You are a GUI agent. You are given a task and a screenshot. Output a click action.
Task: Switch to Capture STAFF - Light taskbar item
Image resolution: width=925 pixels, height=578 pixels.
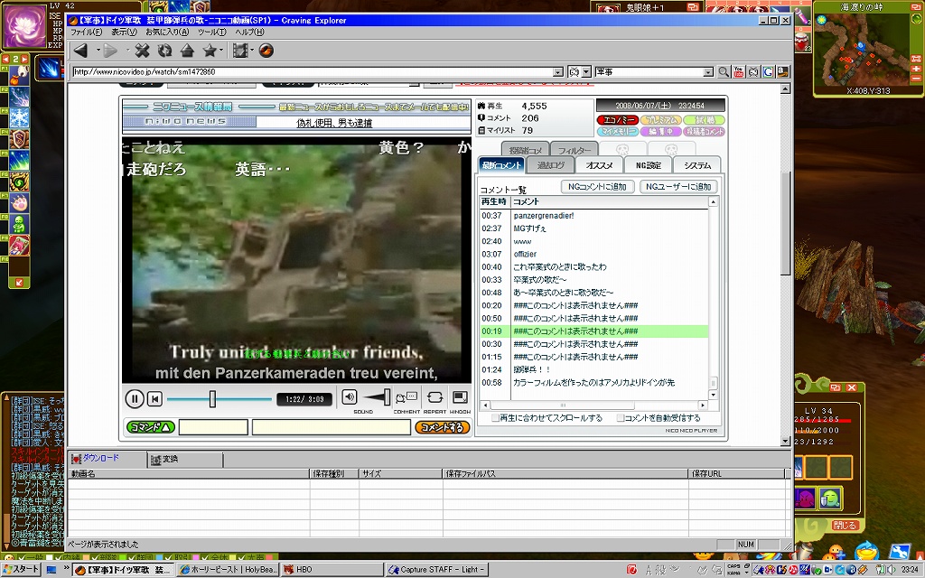point(436,570)
